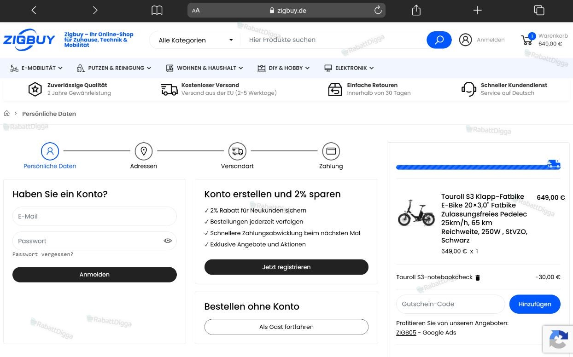
Task: Open Warenkorb 649,00 € label
Action: [553, 40]
